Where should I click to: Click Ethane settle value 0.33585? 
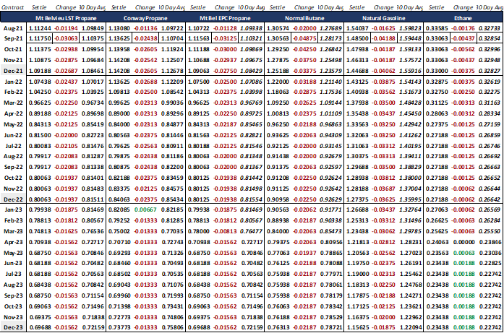pyautogui.click(x=437, y=28)
